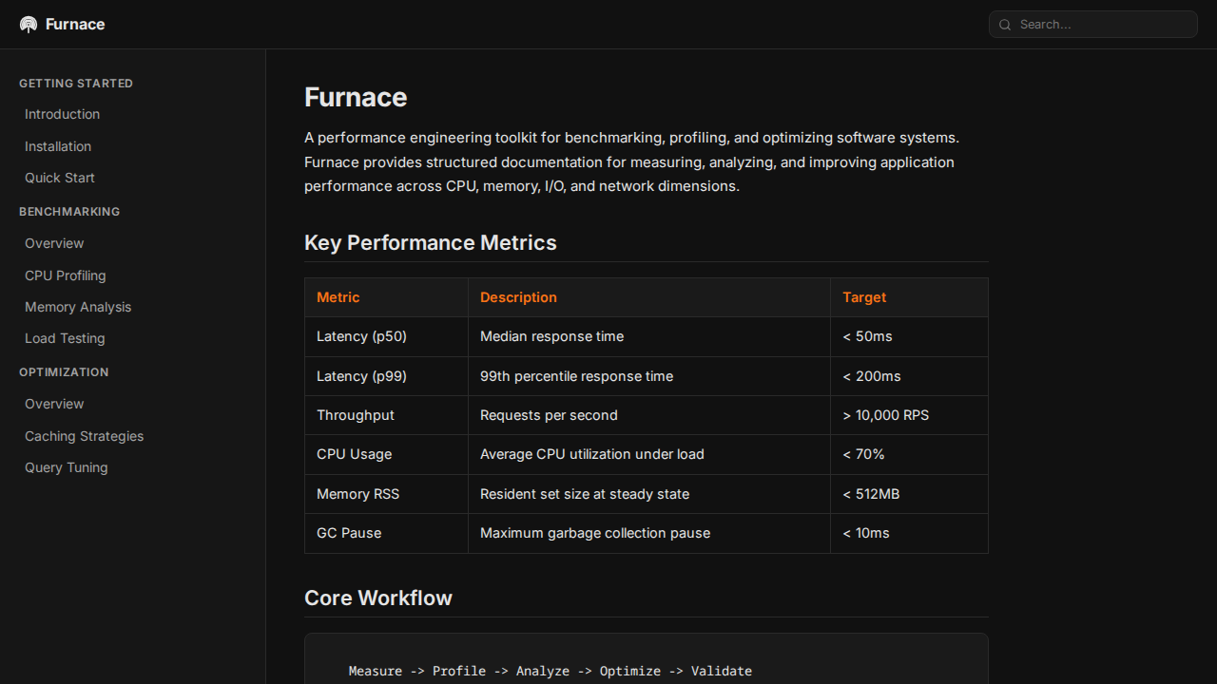Click the GC Pause table row
The width and height of the screenshot is (1217, 684).
(x=647, y=533)
